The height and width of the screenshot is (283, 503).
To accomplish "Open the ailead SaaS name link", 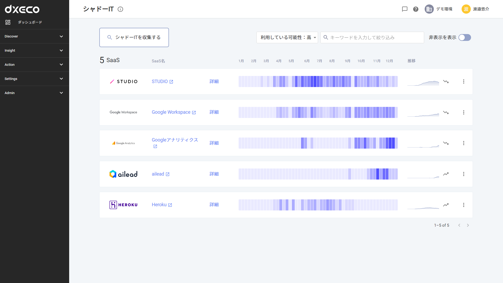I will pos(158,174).
